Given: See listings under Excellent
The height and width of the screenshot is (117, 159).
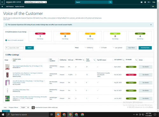Looking at the screenshot, I should point(140,39).
